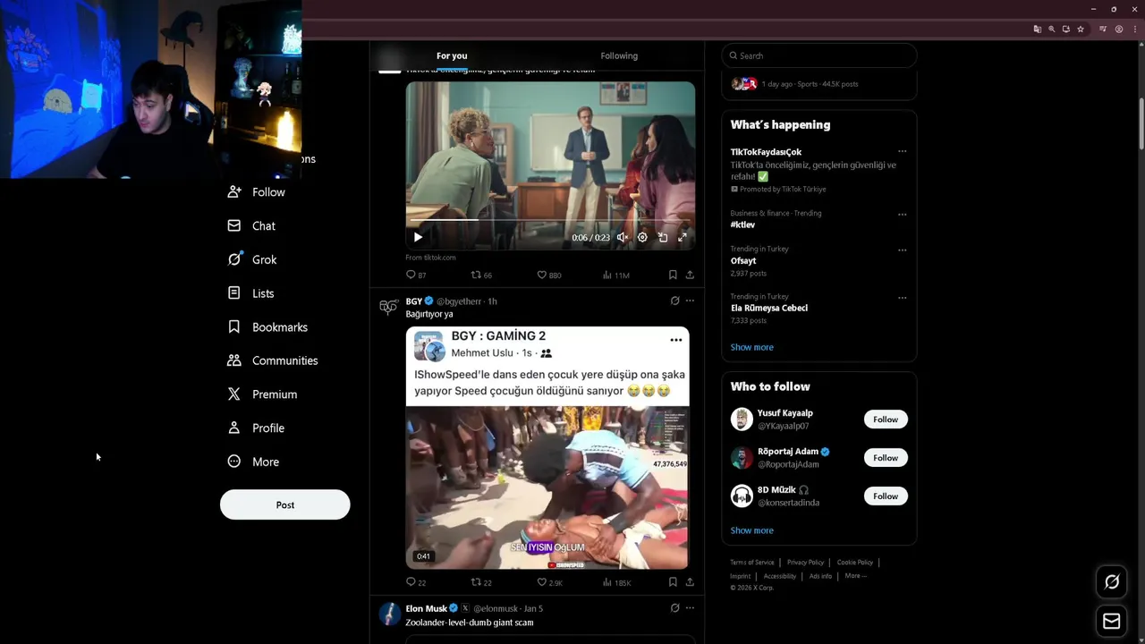Screen dimensions: 1145x644
Task: Repost the BGY post with 22 reposts
Action: coord(481,582)
